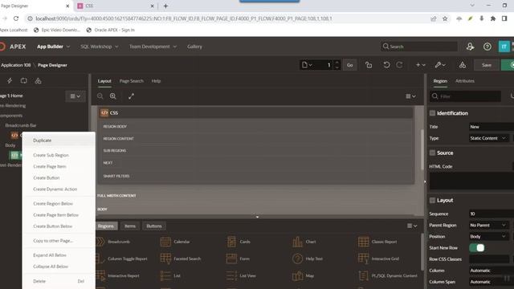Select the Cards region type
Screen dimensions: 514x289
(239, 242)
